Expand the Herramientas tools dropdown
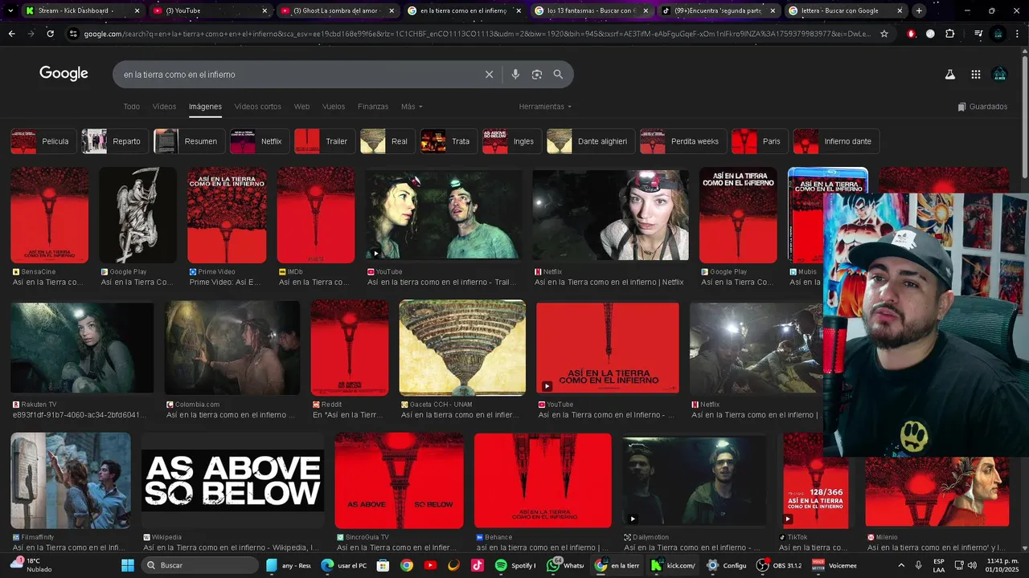Screen dimensions: 1029x578 [x=545, y=107]
